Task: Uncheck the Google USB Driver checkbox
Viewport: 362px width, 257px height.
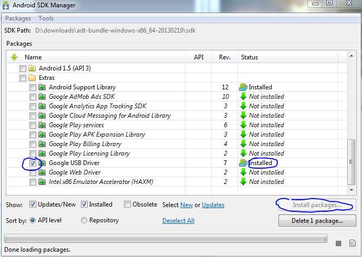Action: click(x=33, y=163)
